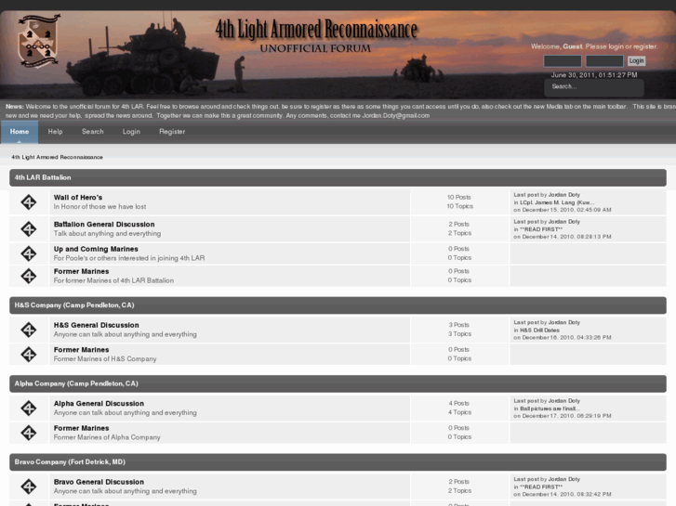Image resolution: width=676 pixels, height=506 pixels.
Task: Click the 'UNOFFICIAL FORUM' subtitle
Action: tap(315, 48)
